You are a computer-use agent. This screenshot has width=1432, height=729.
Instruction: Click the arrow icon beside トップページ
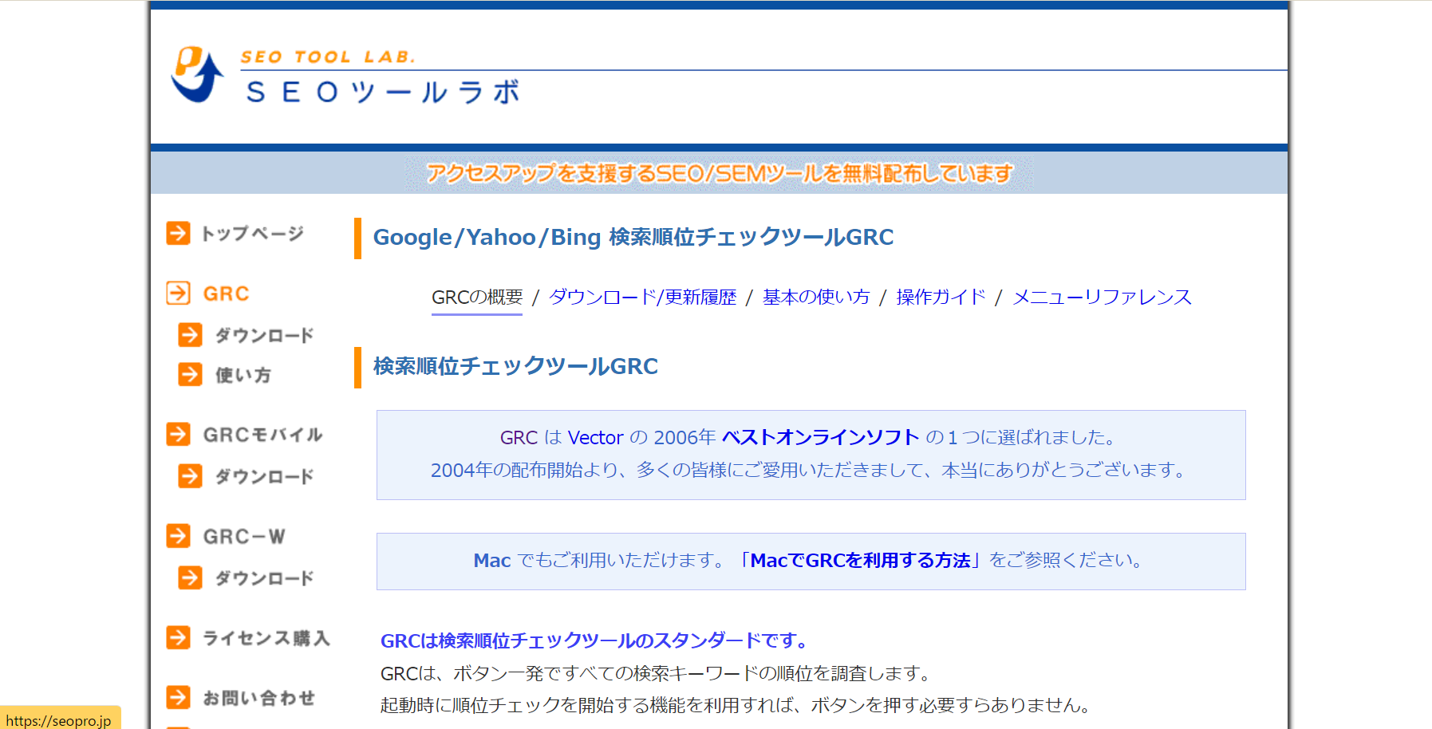(x=178, y=233)
